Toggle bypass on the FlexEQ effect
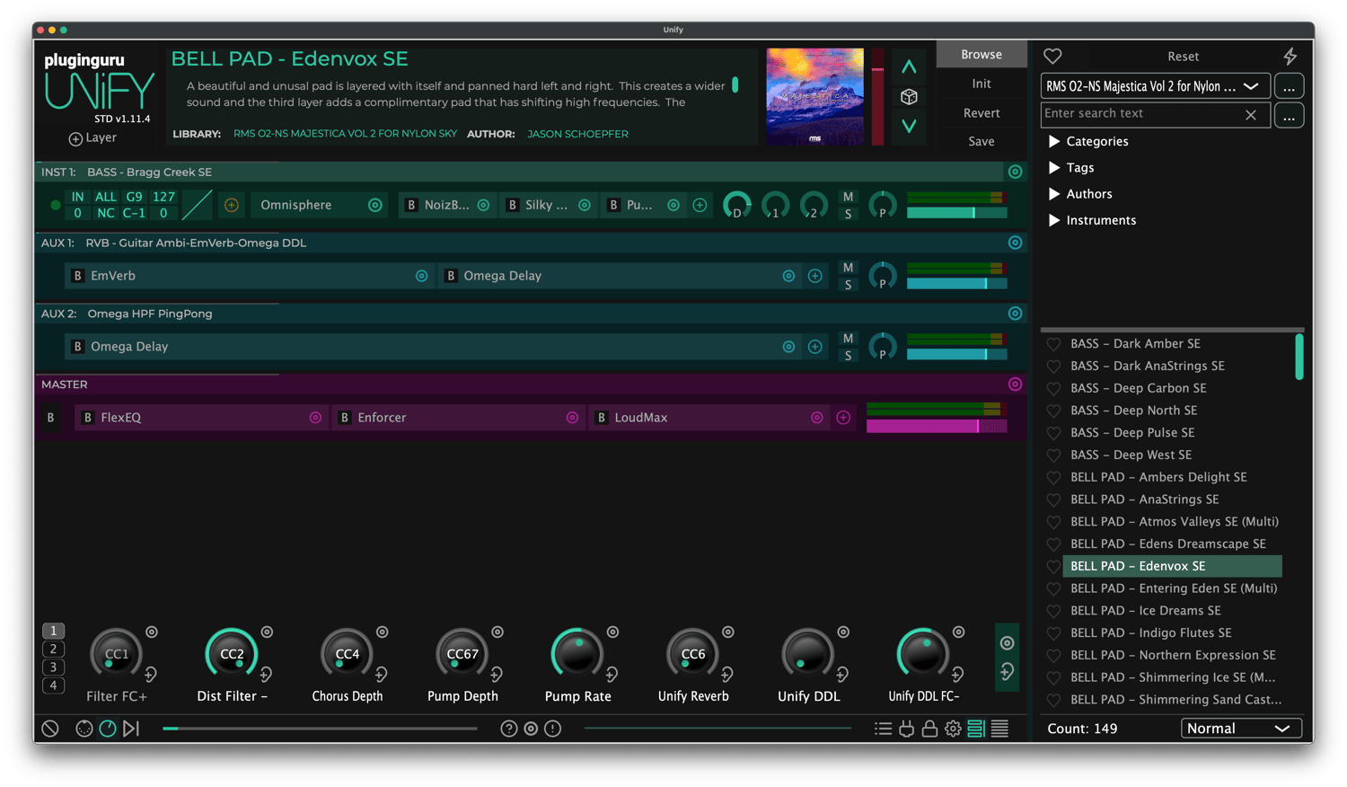 [x=87, y=418]
